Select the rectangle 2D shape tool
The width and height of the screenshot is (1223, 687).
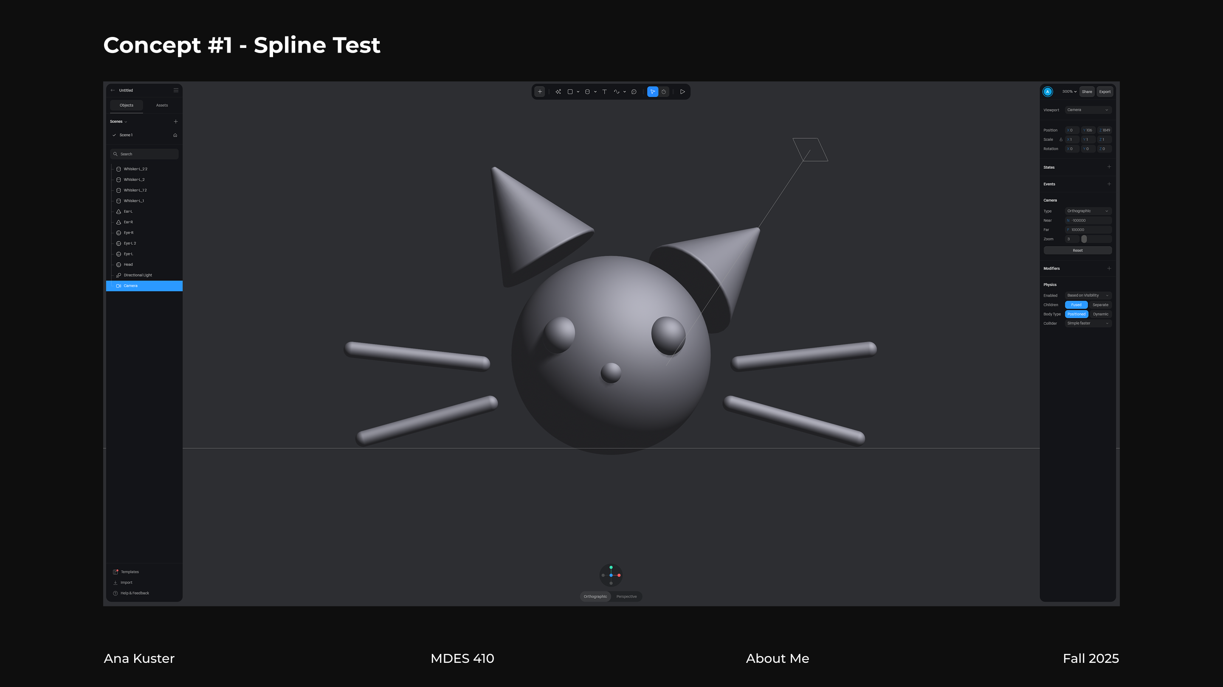tap(570, 92)
